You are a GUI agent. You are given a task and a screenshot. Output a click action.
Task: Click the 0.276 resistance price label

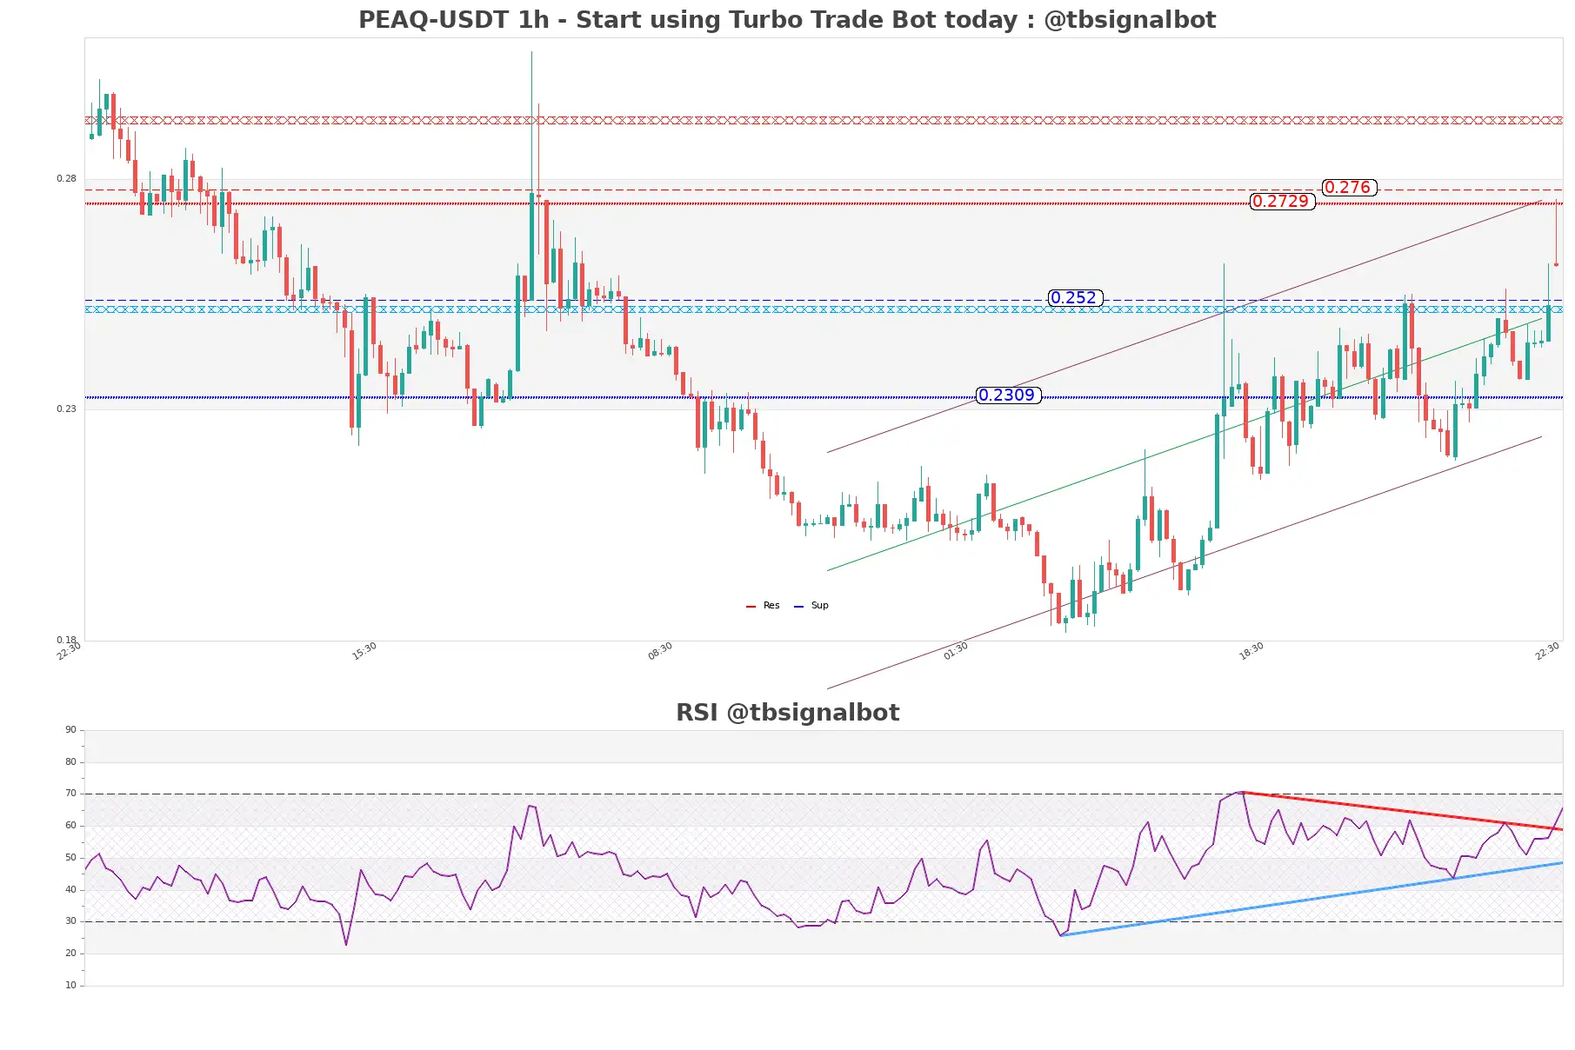(1349, 188)
